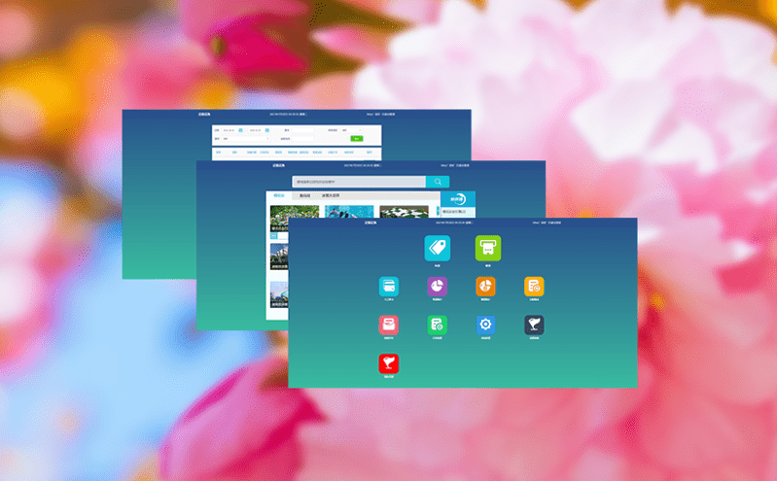Open the purple pie chart icon
This screenshot has height=481, width=777.
(x=437, y=286)
